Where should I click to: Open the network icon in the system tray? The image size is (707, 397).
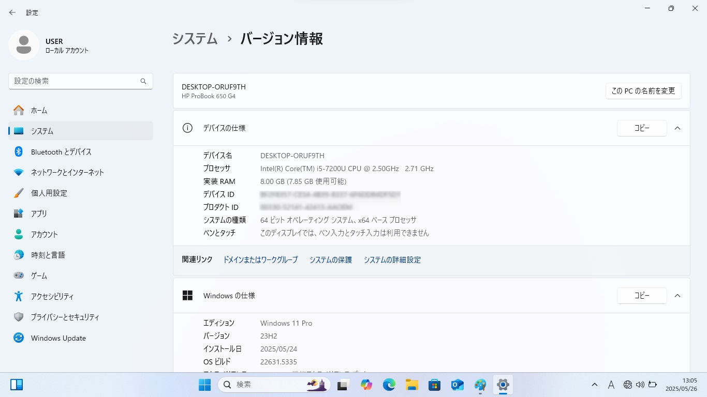628,385
